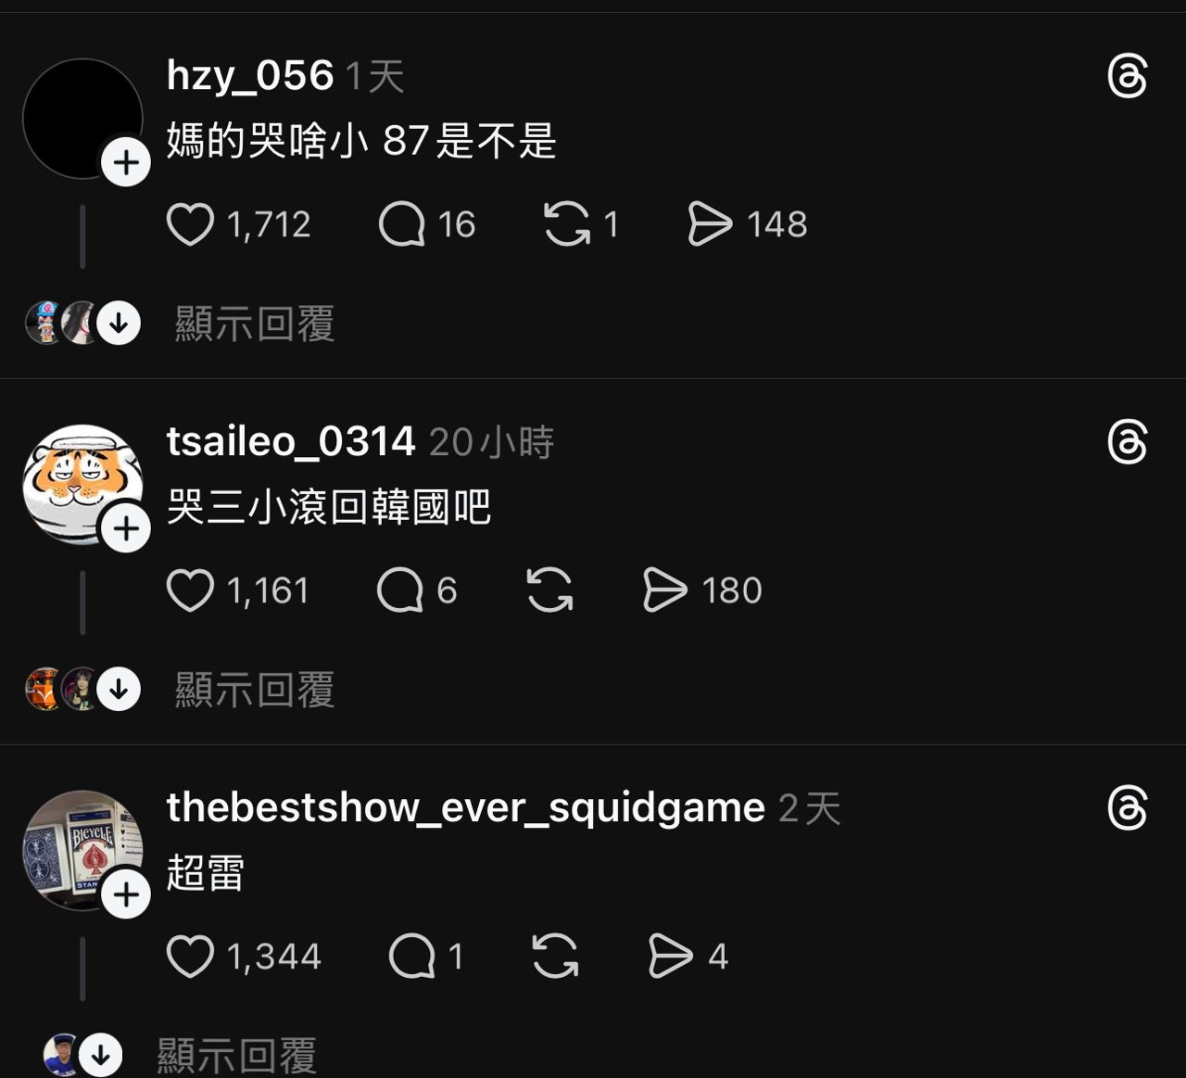1186x1078 pixels.
Task: Open hzy_056's profile from the username
Action: (250, 76)
